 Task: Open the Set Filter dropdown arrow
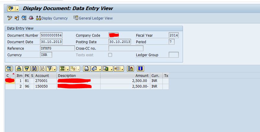tap(55, 69)
